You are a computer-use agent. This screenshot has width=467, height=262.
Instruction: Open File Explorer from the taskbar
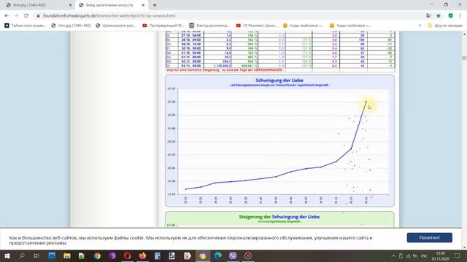67,255
